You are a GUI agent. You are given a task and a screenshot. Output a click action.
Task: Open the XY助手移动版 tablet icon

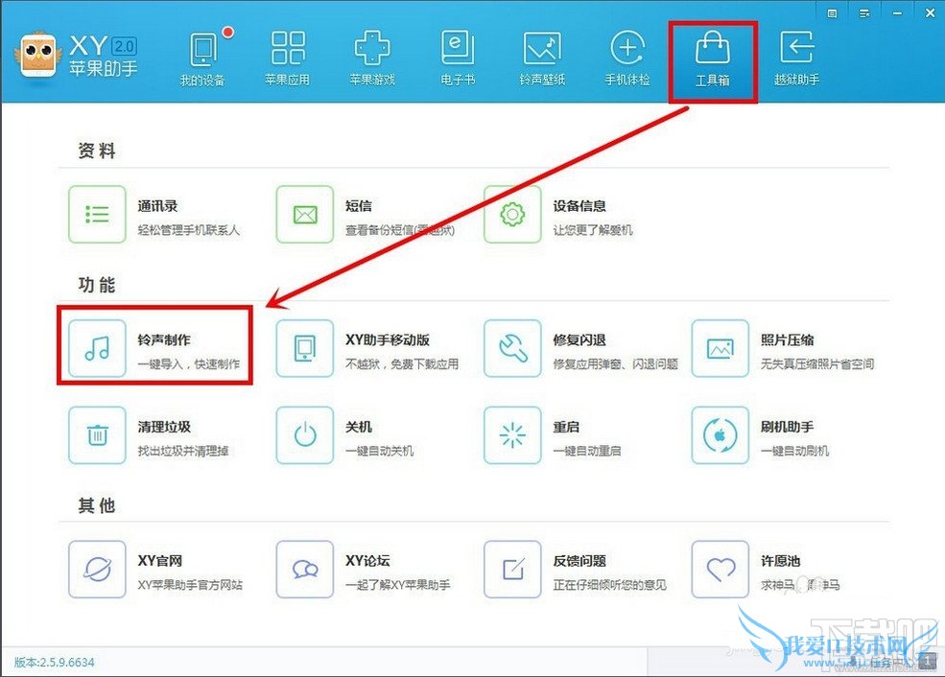[x=305, y=348]
